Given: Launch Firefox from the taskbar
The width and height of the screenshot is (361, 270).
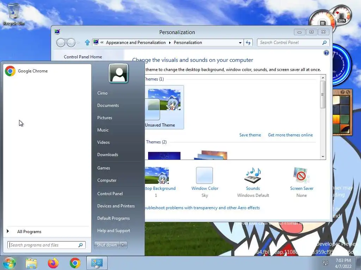Looking at the screenshot, I should click(x=53, y=263).
